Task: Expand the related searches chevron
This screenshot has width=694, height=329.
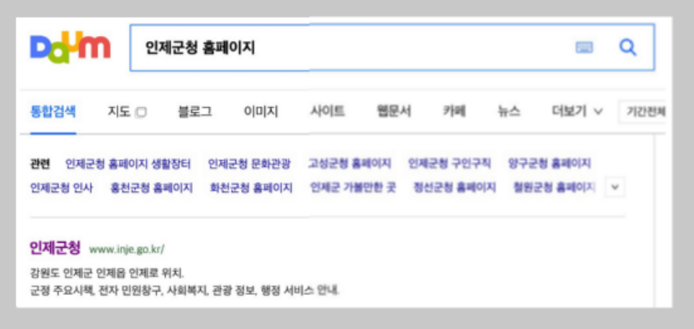Action: (614, 187)
